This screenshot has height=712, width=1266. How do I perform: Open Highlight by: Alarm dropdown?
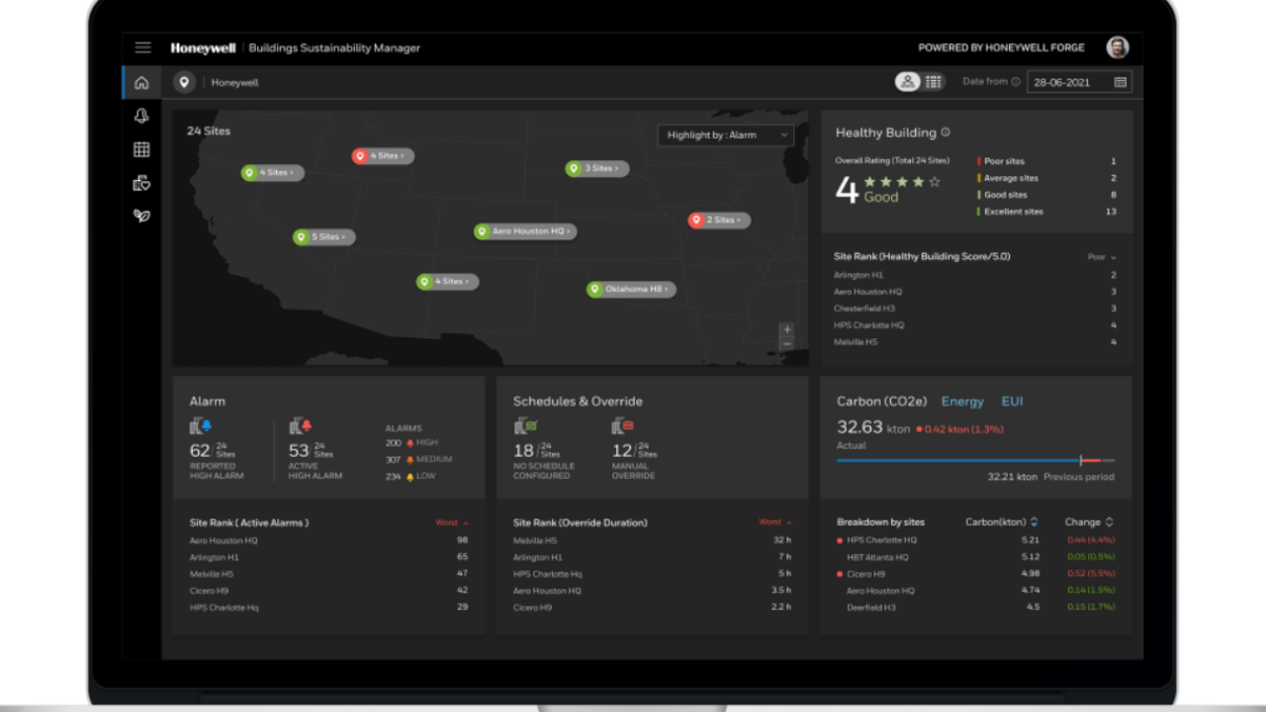coord(726,134)
